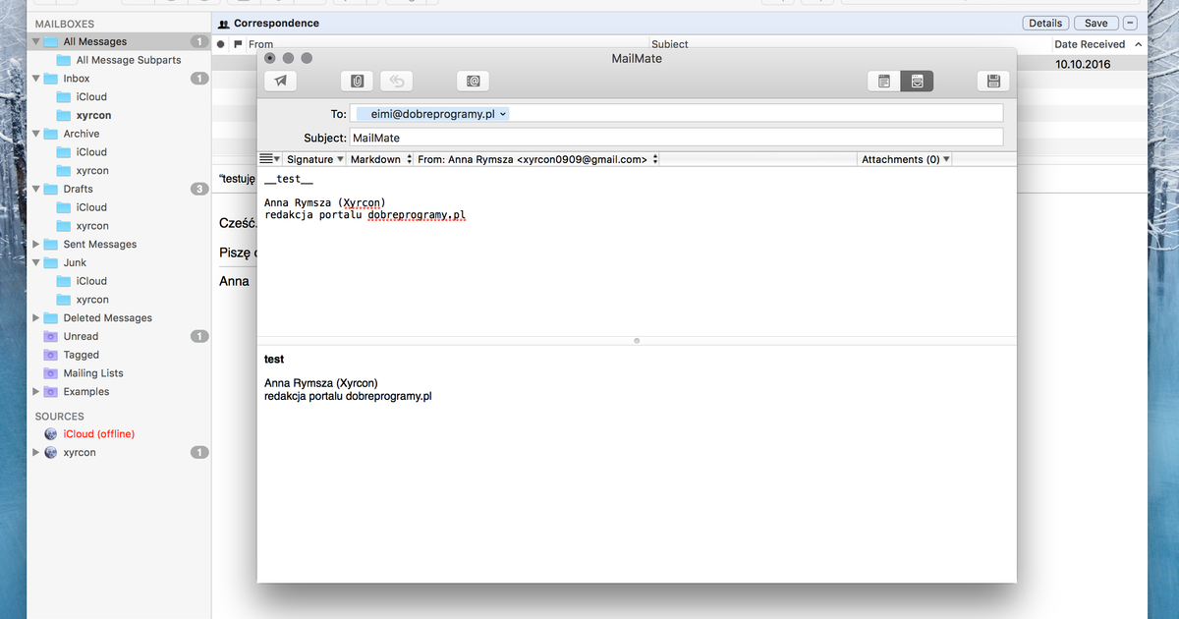Toggle the editor with preview layout
This screenshot has width=1179, height=619.
[917, 82]
